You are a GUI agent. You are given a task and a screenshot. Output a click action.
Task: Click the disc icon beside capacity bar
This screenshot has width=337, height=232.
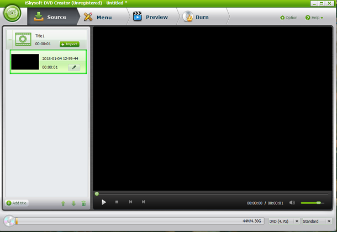tap(9, 221)
